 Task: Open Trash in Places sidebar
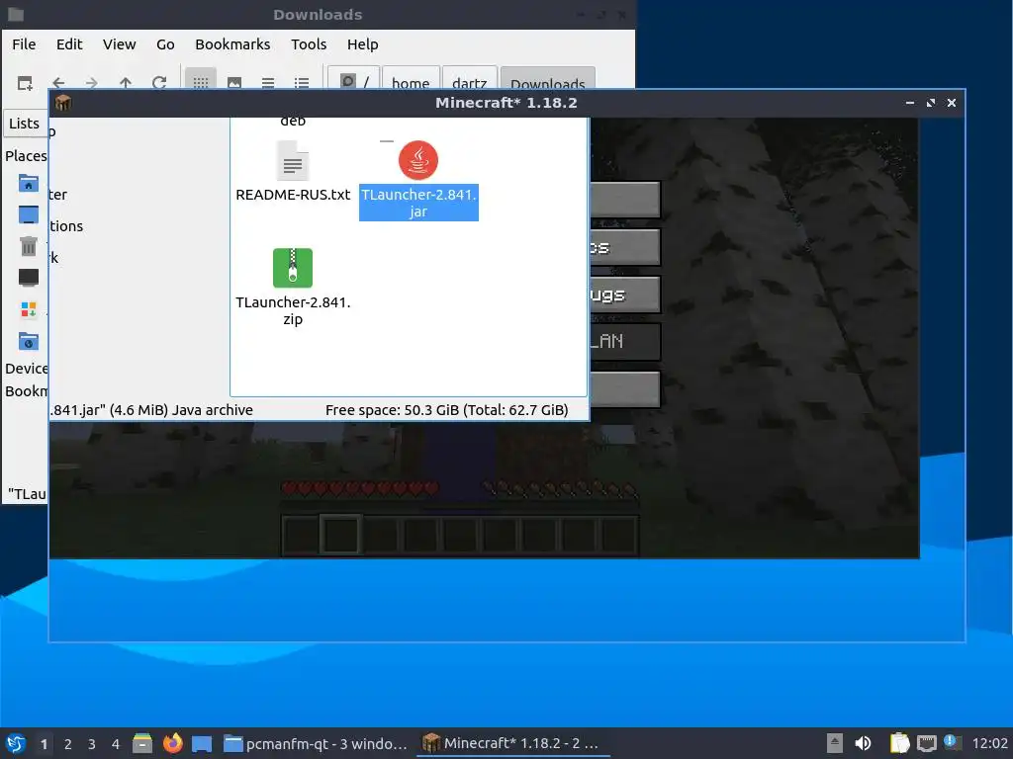coord(28,246)
